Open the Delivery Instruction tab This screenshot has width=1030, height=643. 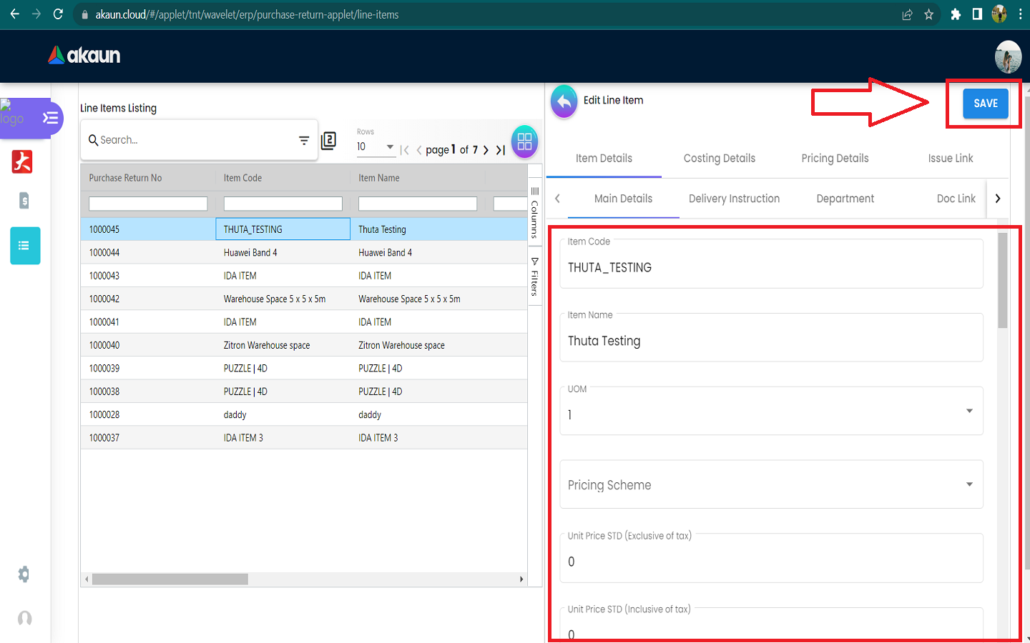point(734,199)
